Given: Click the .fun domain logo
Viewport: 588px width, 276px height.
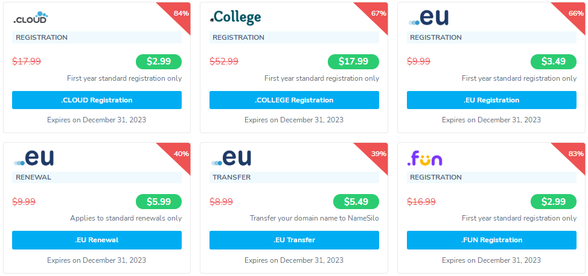Looking at the screenshot, I should 424,158.
